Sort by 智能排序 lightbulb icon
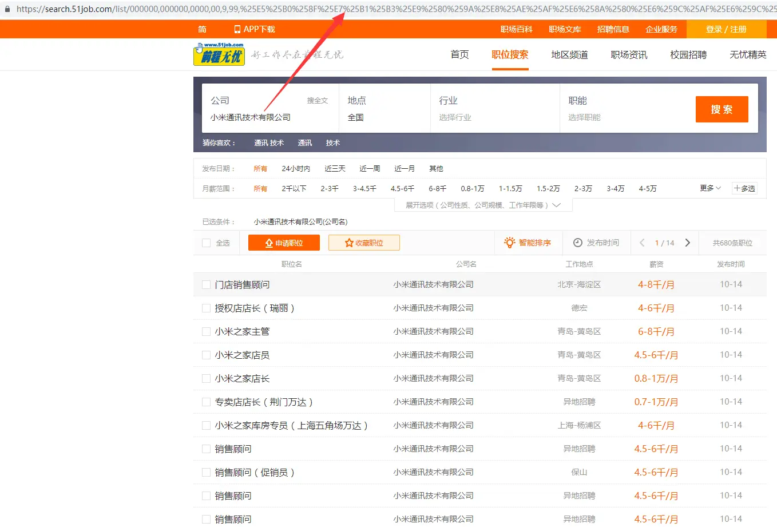 pos(509,243)
